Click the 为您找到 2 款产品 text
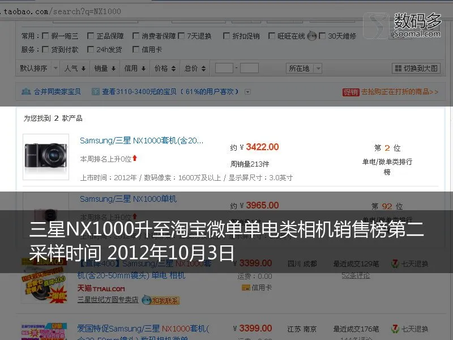This screenshot has height=340, width=453. click(x=53, y=118)
